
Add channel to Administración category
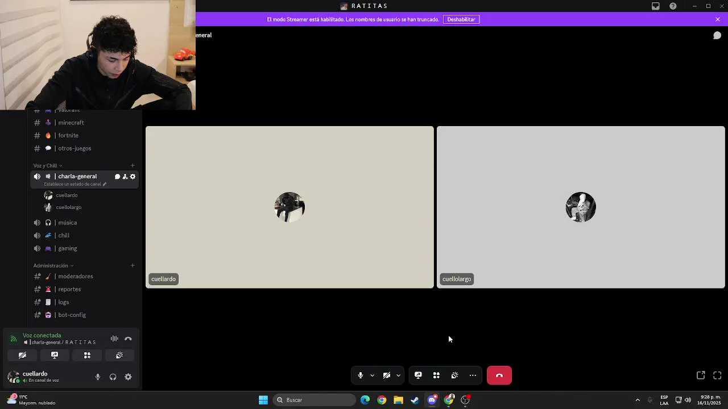point(133,265)
